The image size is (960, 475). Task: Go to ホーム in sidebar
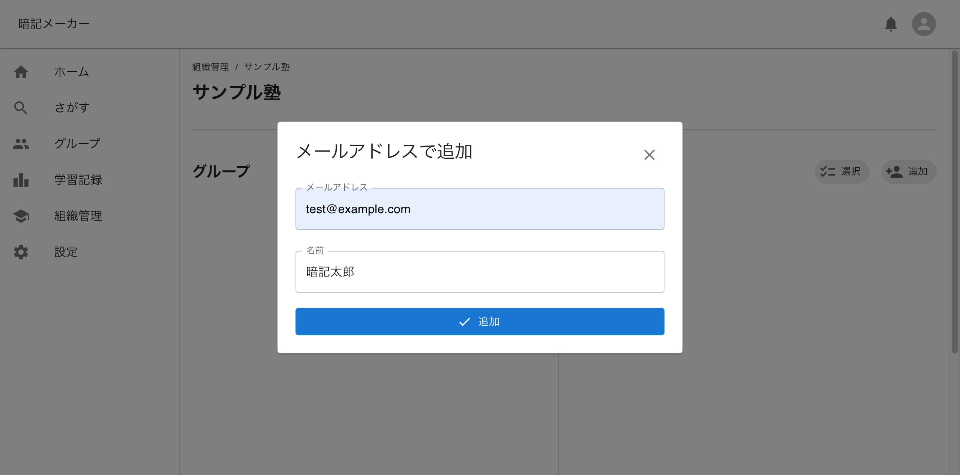click(90, 72)
